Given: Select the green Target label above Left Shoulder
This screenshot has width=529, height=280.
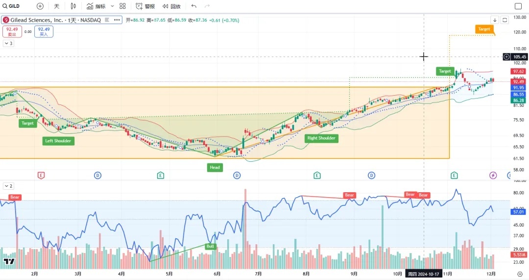Looking at the screenshot, I should click(27, 123).
